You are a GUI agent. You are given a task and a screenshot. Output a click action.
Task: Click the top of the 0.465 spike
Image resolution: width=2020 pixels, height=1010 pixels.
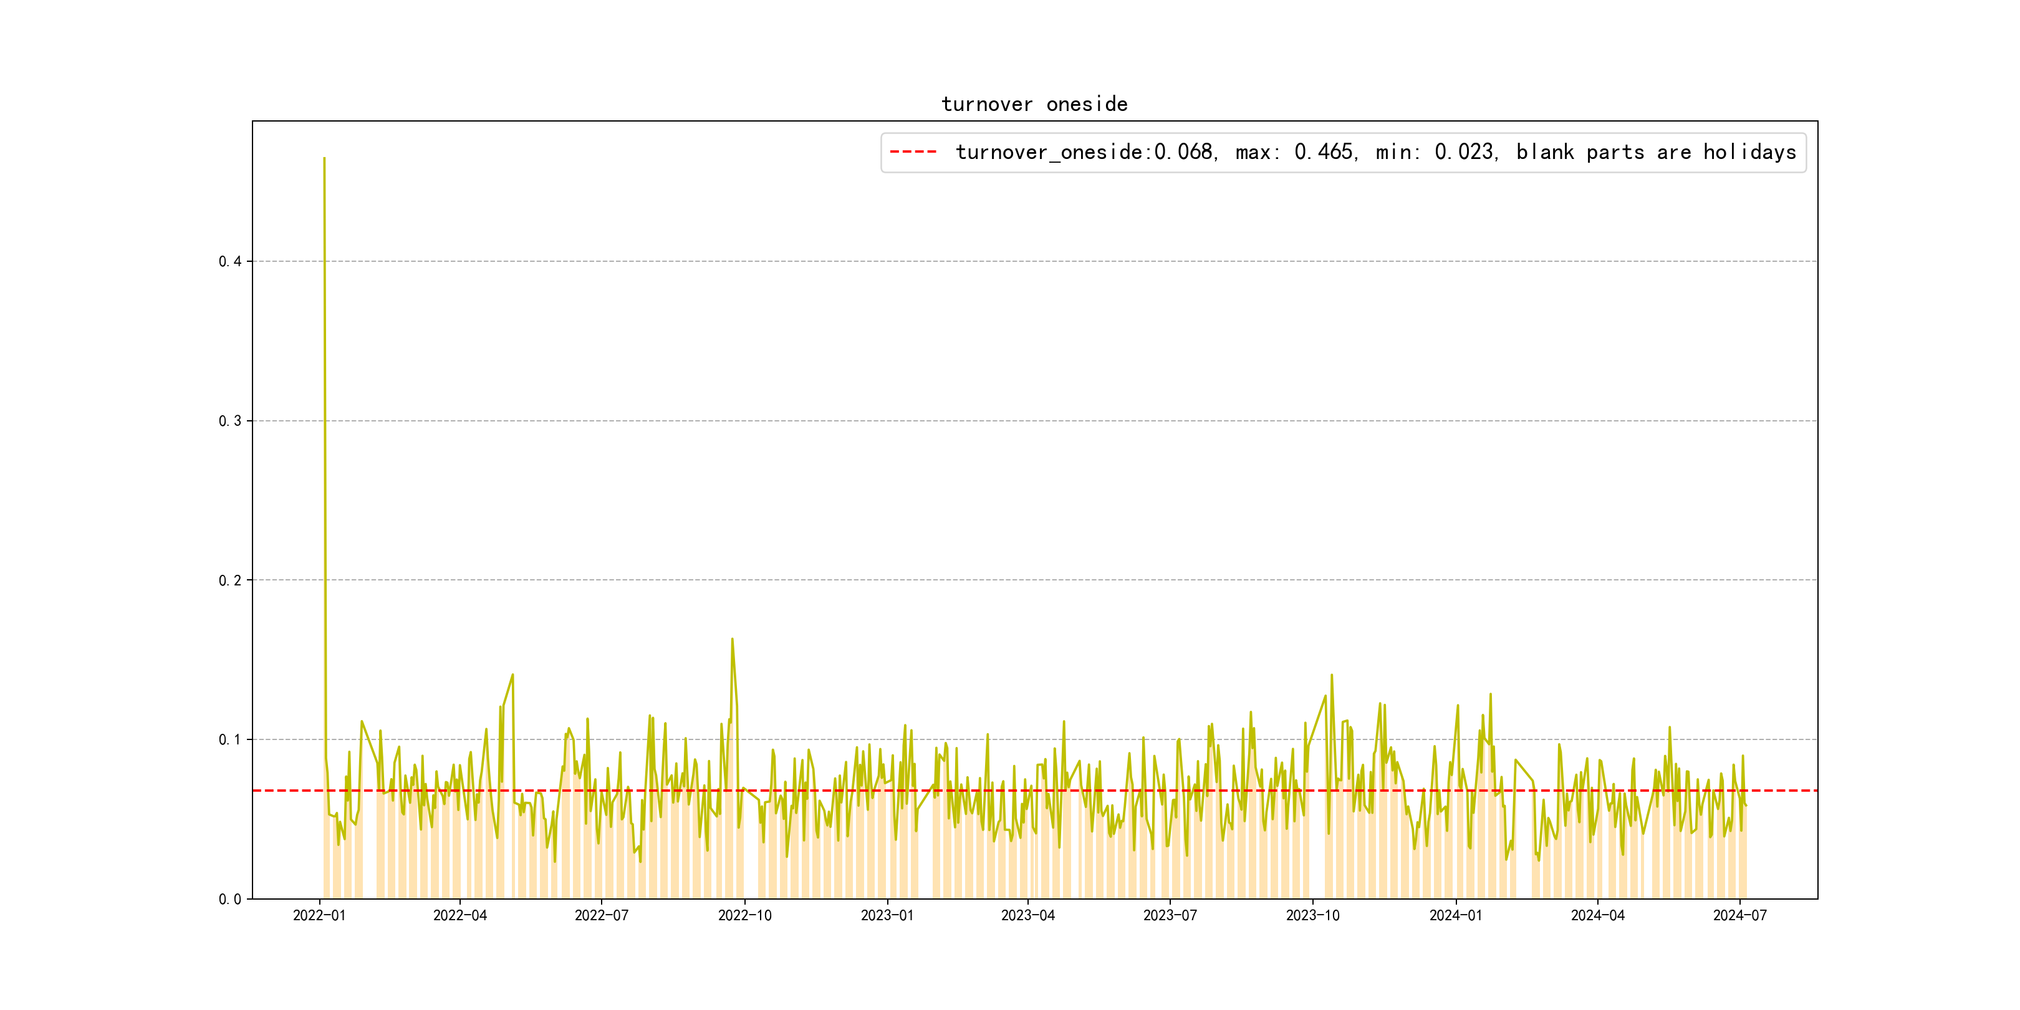tap(325, 158)
